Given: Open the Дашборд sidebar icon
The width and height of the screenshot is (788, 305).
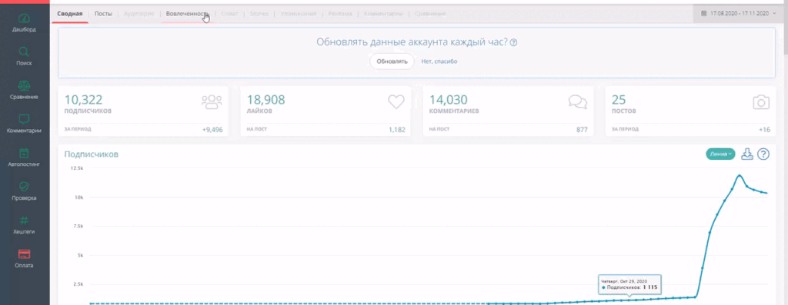Looking at the screenshot, I should [x=24, y=18].
